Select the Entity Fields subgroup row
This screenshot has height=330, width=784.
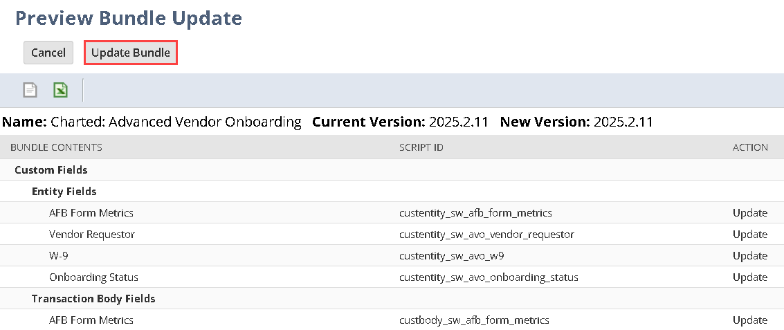coord(64,191)
